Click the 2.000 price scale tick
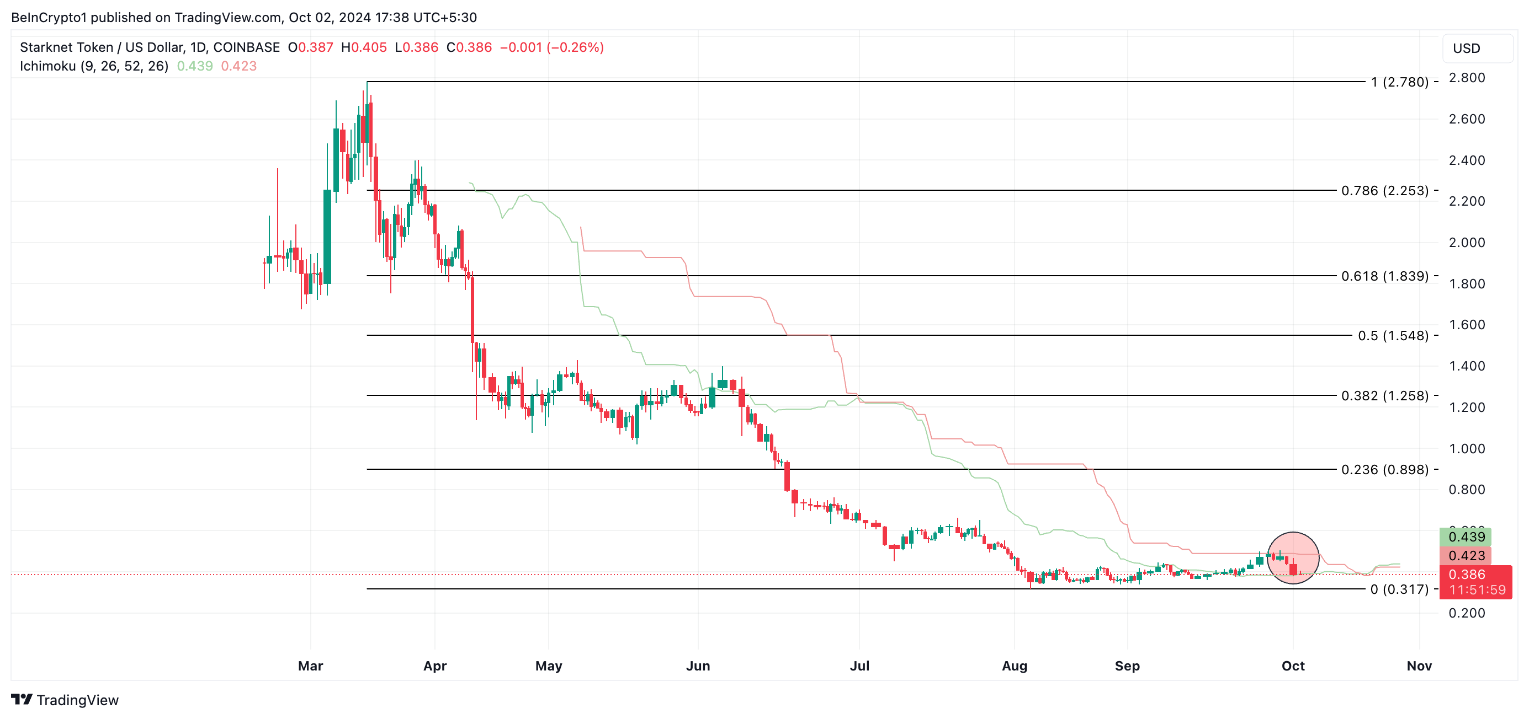 click(1466, 243)
